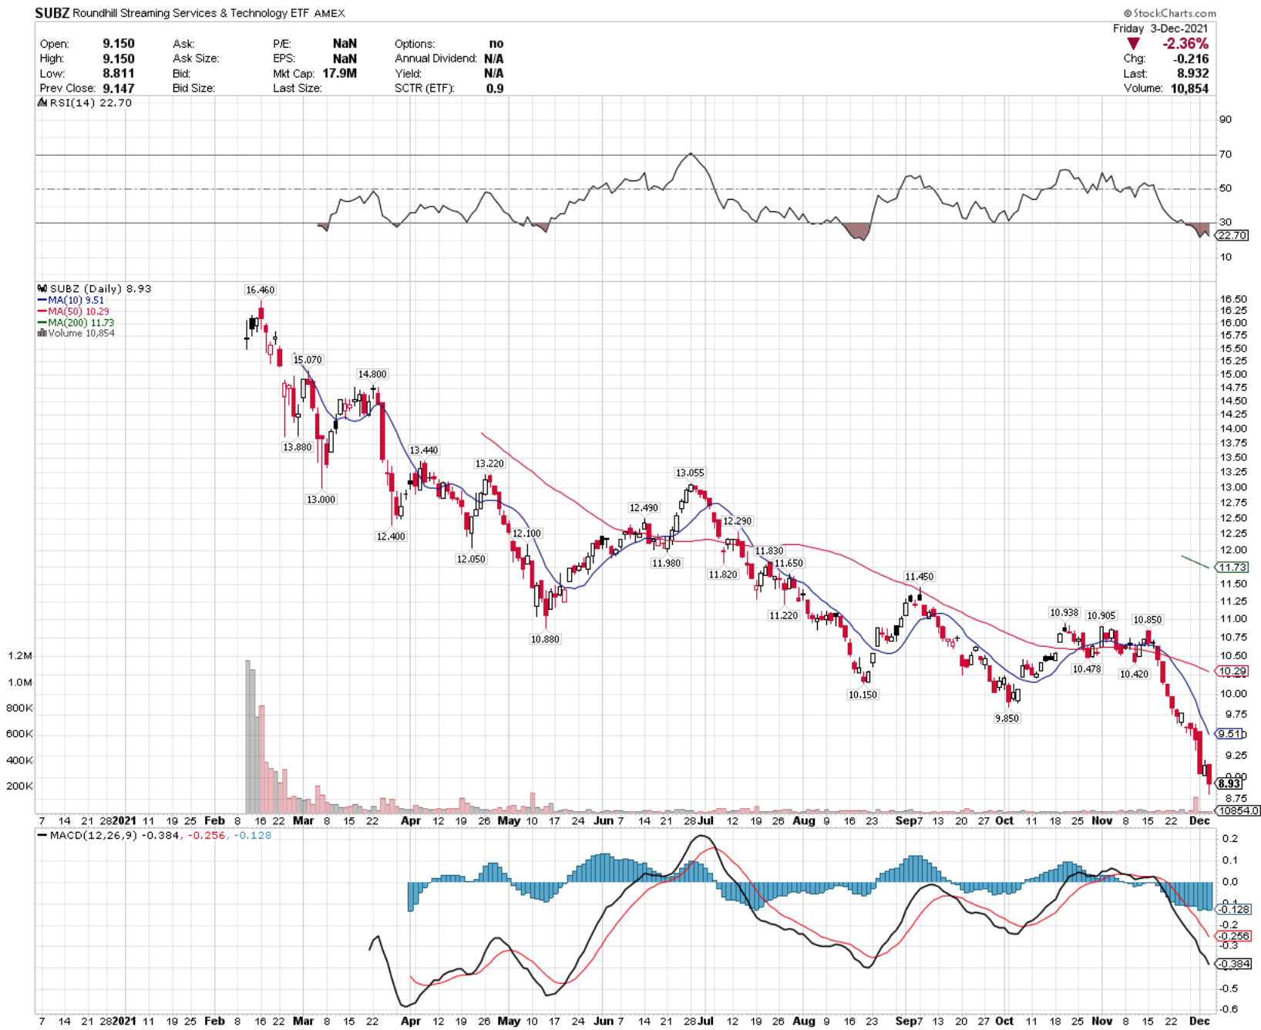Click the red down-triangle change indicator
The image size is (1261, 1030).
1133,44
